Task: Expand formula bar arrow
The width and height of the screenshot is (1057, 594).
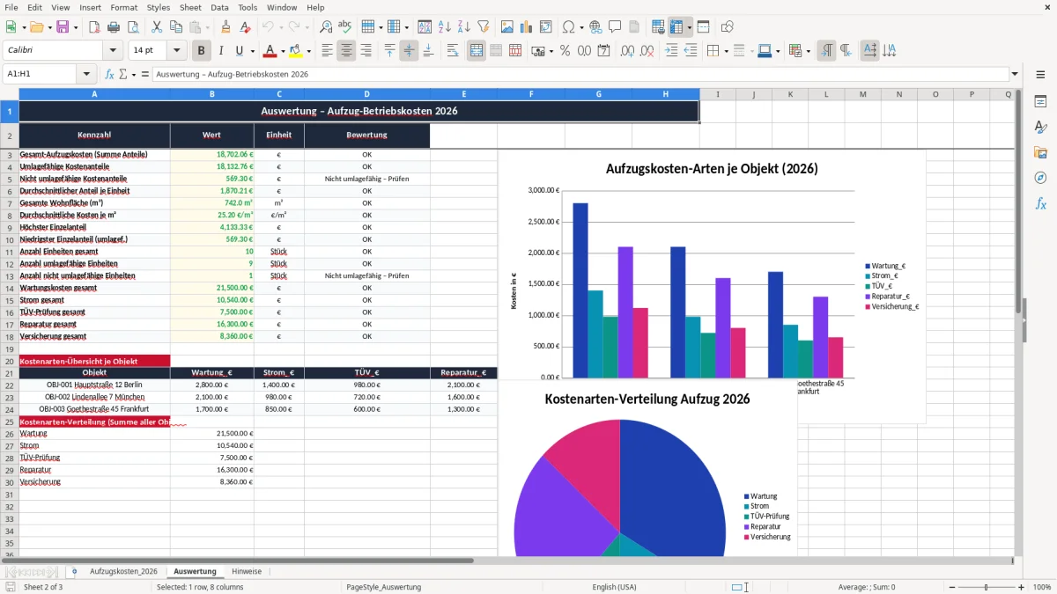Action: pyautogui.click(x=1015, y=74)
